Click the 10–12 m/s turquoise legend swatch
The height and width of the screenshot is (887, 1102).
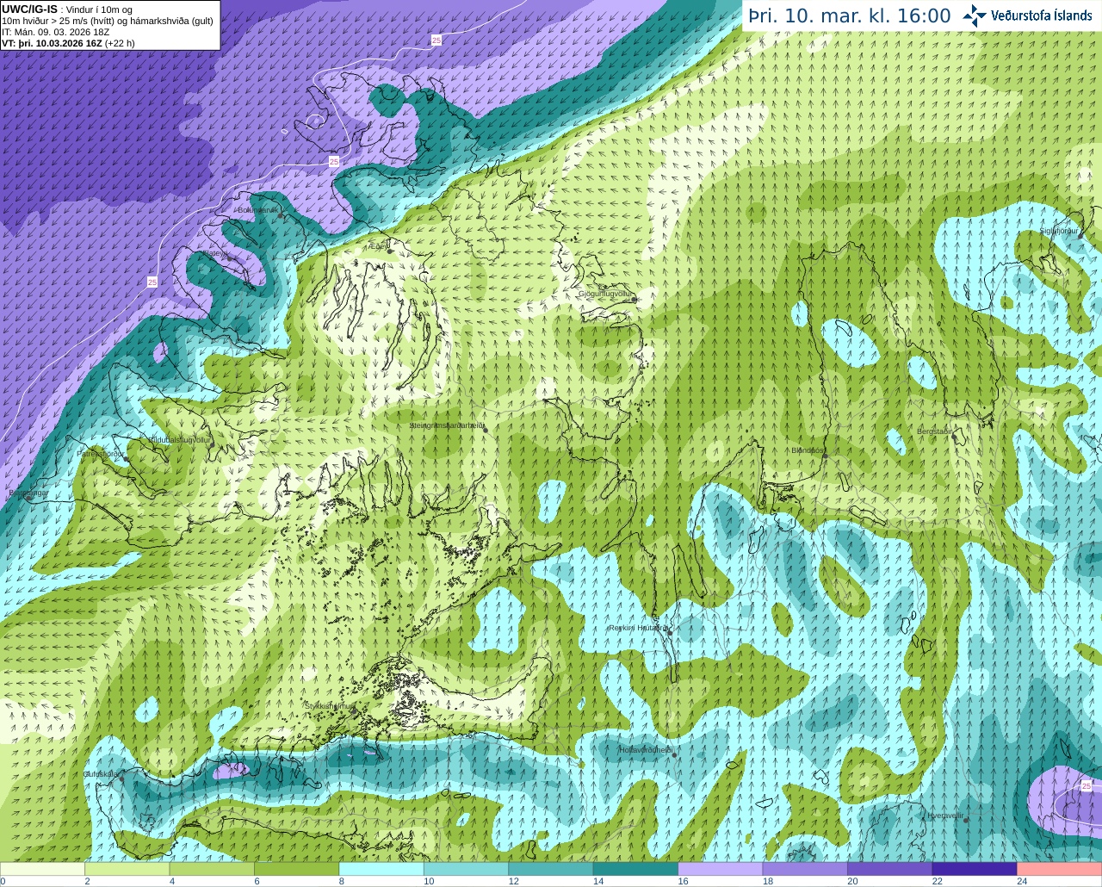[466, 869]
